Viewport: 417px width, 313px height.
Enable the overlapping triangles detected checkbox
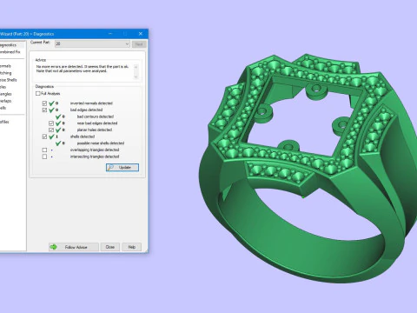44,150
